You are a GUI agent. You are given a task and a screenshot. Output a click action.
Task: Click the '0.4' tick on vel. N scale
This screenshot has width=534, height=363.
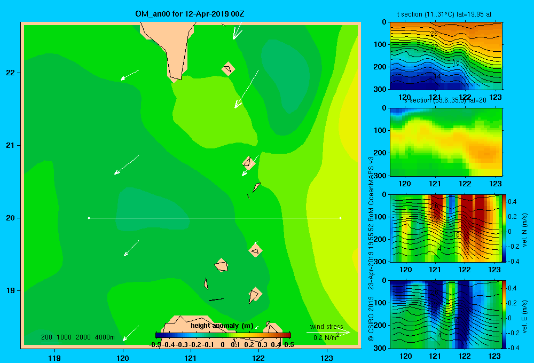point(512,202)
